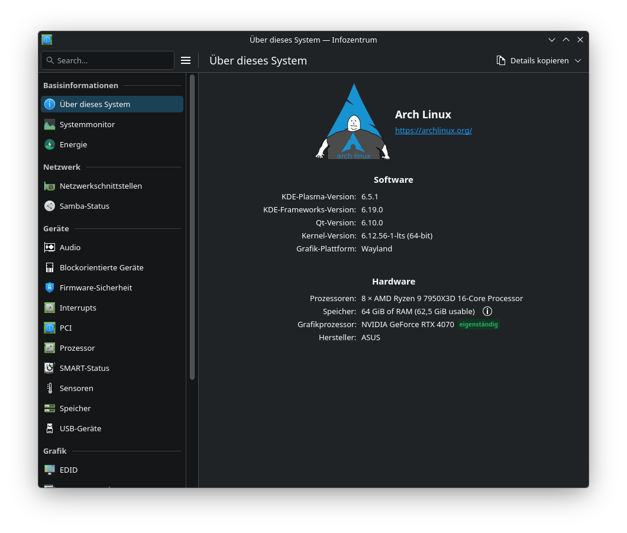Click the EDID monitor icon
This screenshot has width=627, height=533.
50,470
